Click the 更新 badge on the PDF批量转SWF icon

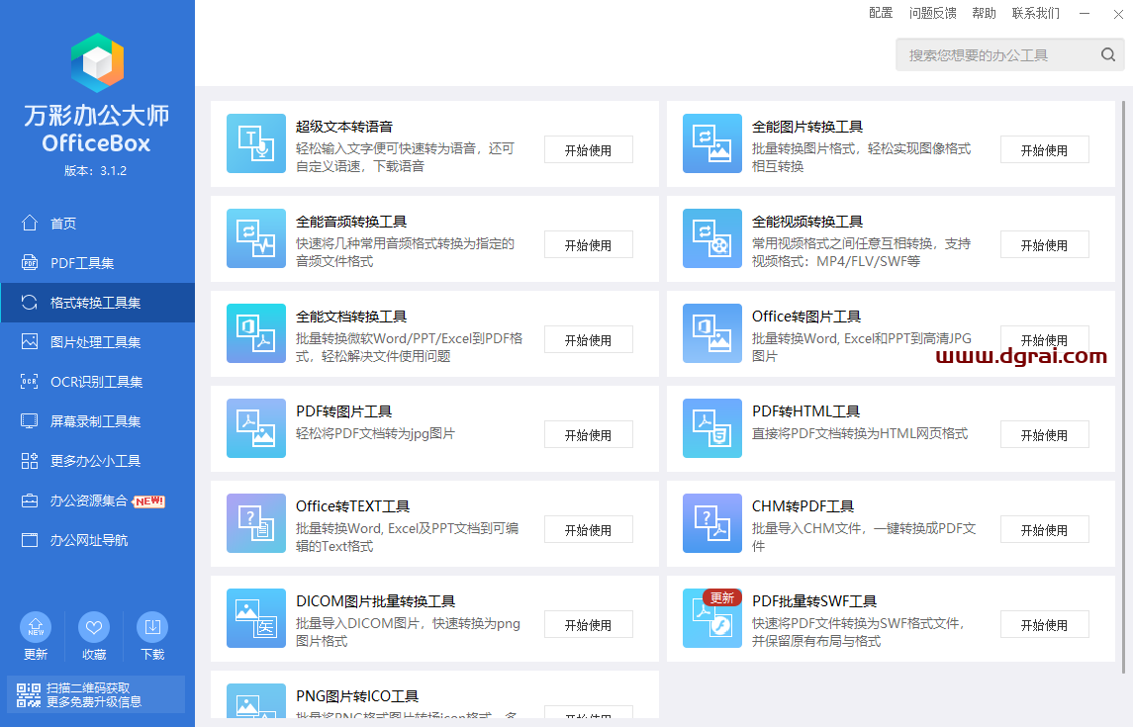pyautogui.click(x=721, y=597)
